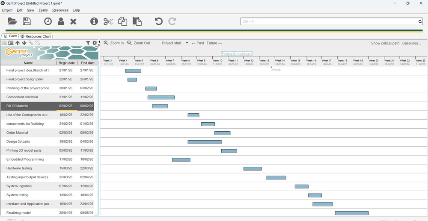428x221 pixels.
Task: Unlink tasks with broken chain icon
Action: tap(37, 43)
